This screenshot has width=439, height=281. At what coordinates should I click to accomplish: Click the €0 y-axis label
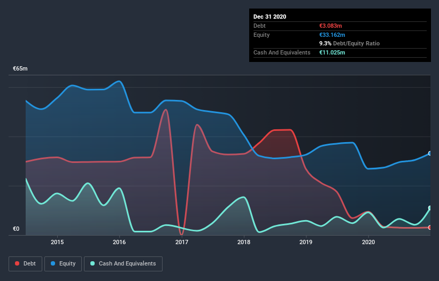tap(16, 229)
